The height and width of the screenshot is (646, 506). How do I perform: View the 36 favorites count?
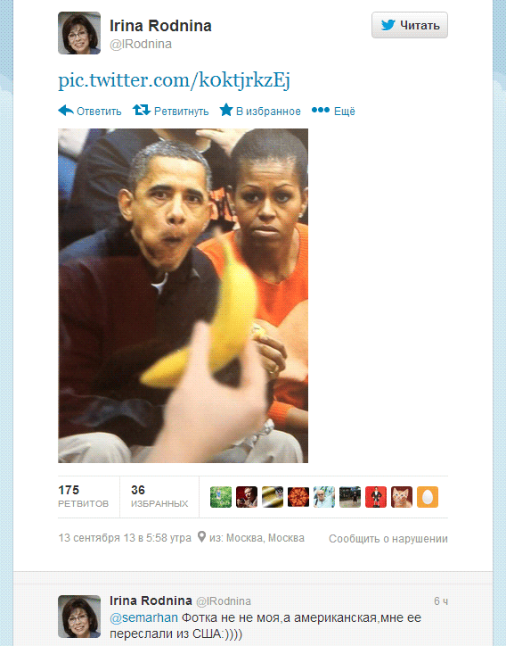159,496
